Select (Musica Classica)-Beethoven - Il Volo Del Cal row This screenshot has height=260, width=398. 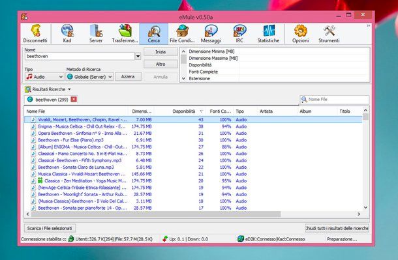193,201
